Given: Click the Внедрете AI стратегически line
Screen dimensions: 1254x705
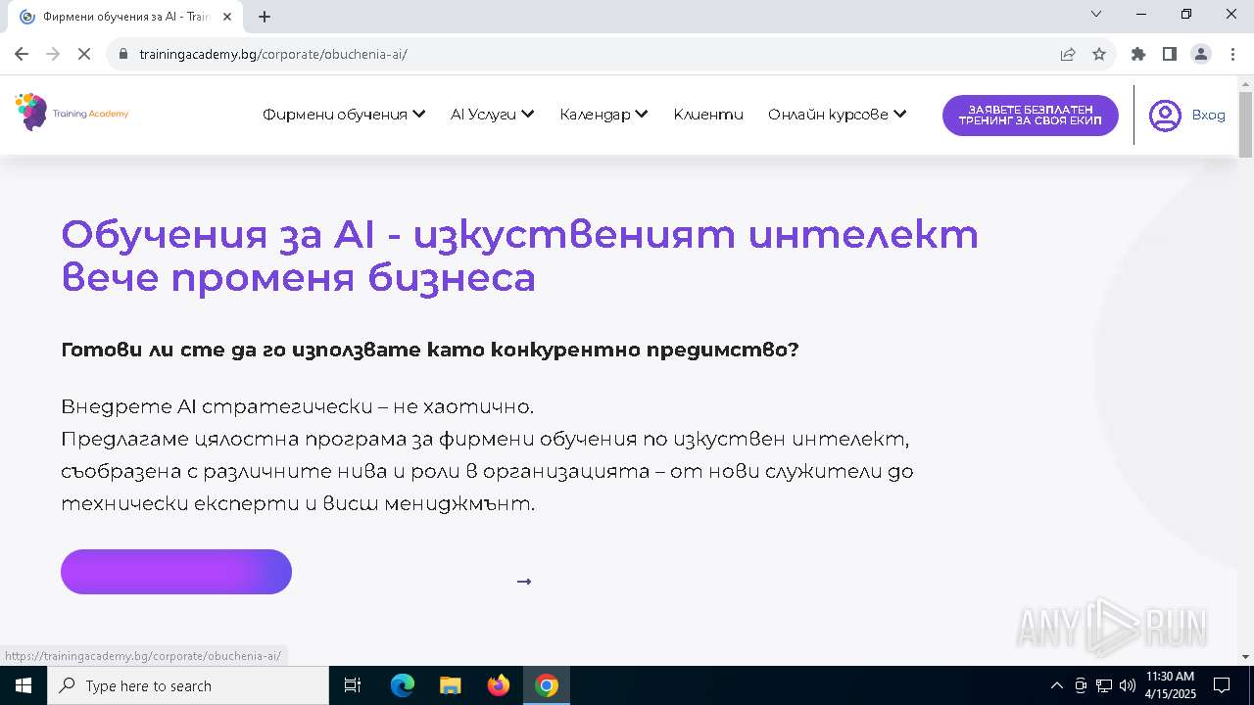Looking at the screenshot, I should point(298,406).
